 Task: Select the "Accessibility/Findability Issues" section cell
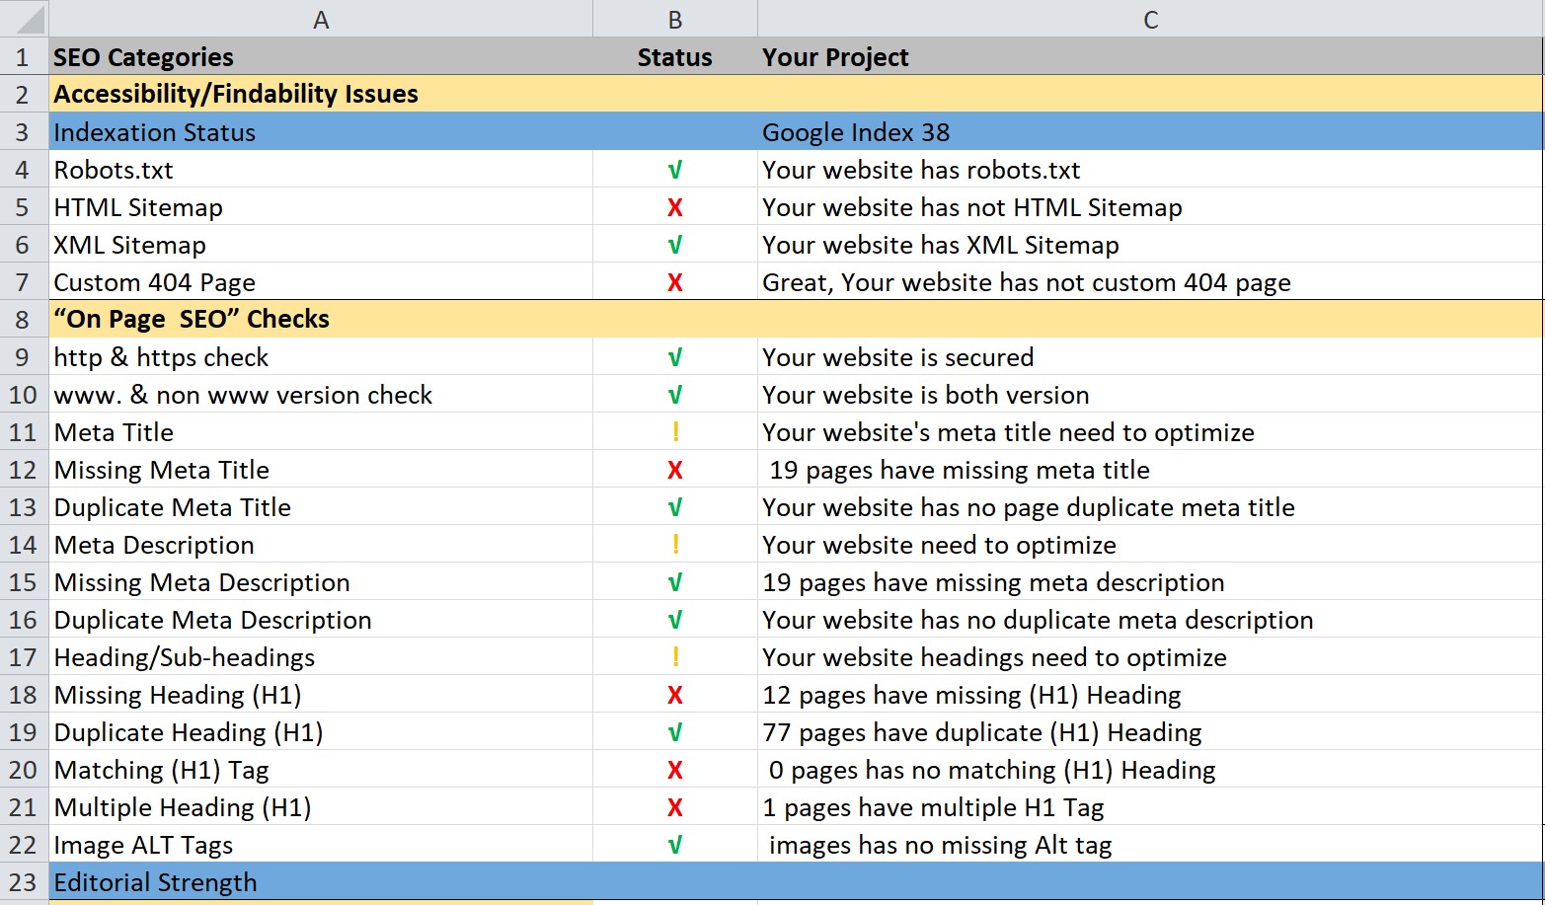pyautogui.click(x=236, y=95)
